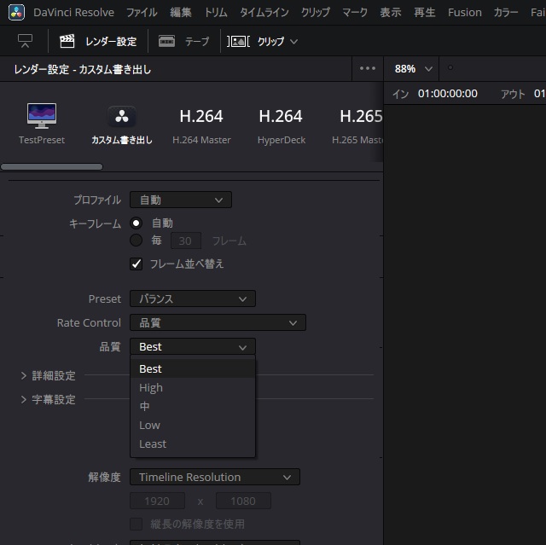This screenshot has width=546, height=545.
Task: Open the Rate Control dropdown
Action: click(217, 322)
